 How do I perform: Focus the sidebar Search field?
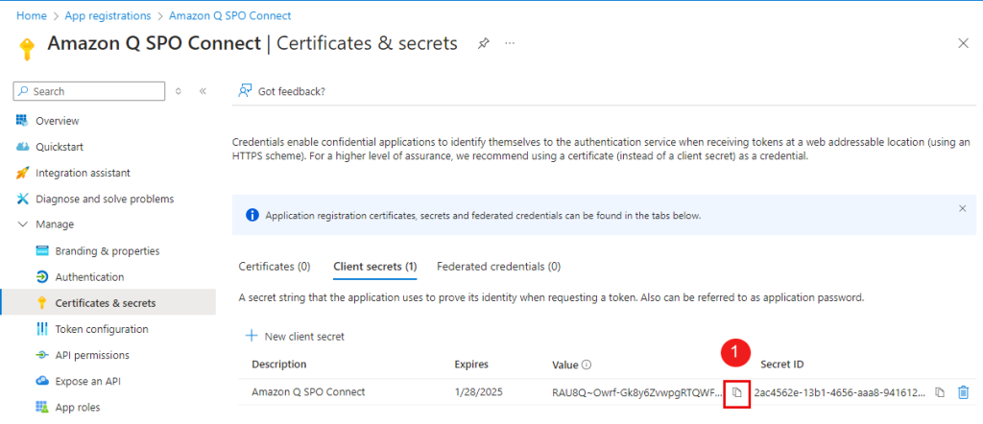point(89,91)
